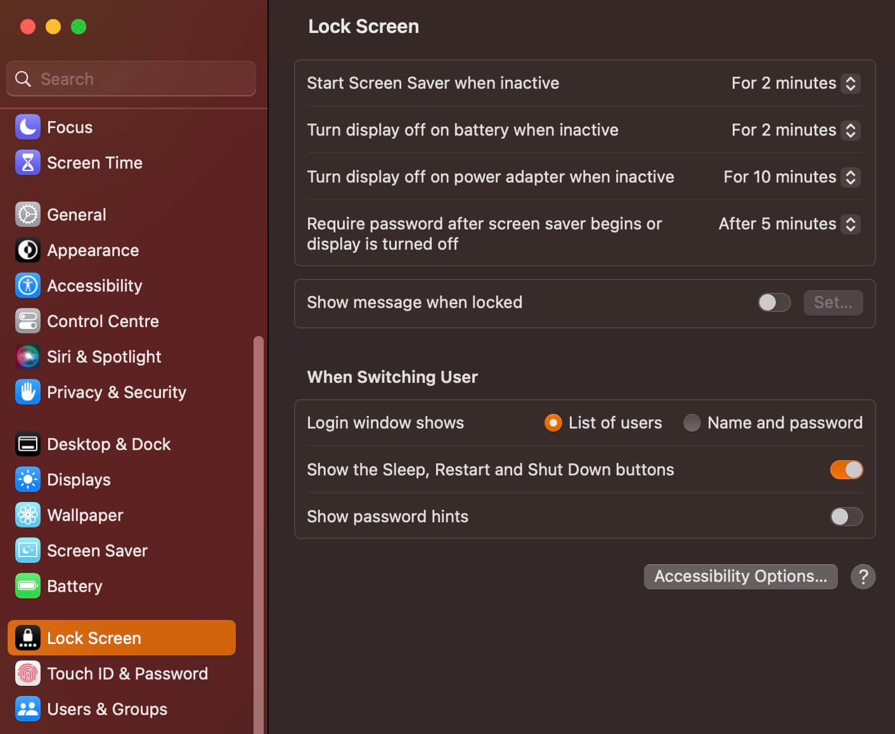Select the Accessibility icon
The width and height of the screenshot is (895, 734).
coord(27,285)
